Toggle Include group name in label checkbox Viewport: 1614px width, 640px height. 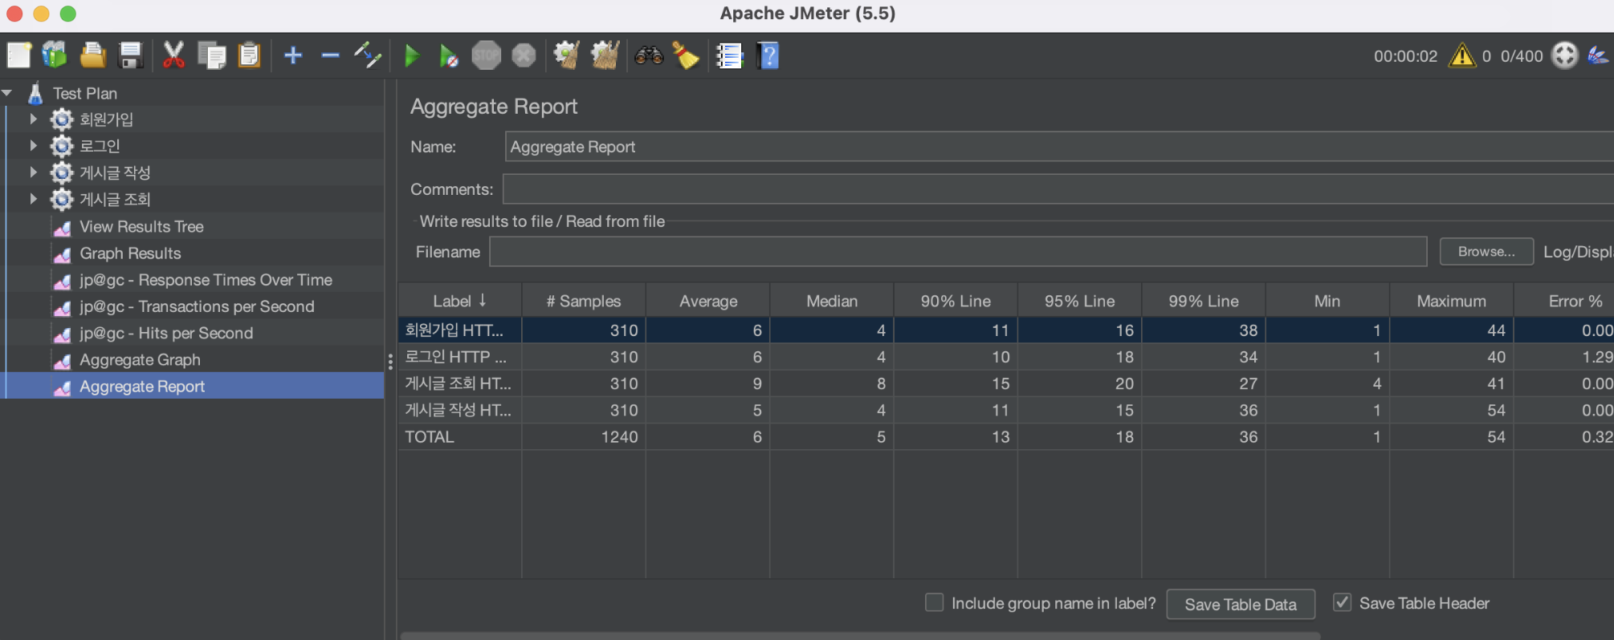[934, 602]
